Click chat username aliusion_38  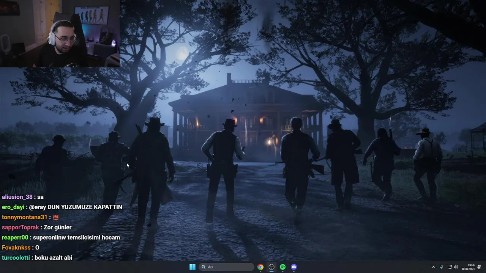(x=17, y=197)
